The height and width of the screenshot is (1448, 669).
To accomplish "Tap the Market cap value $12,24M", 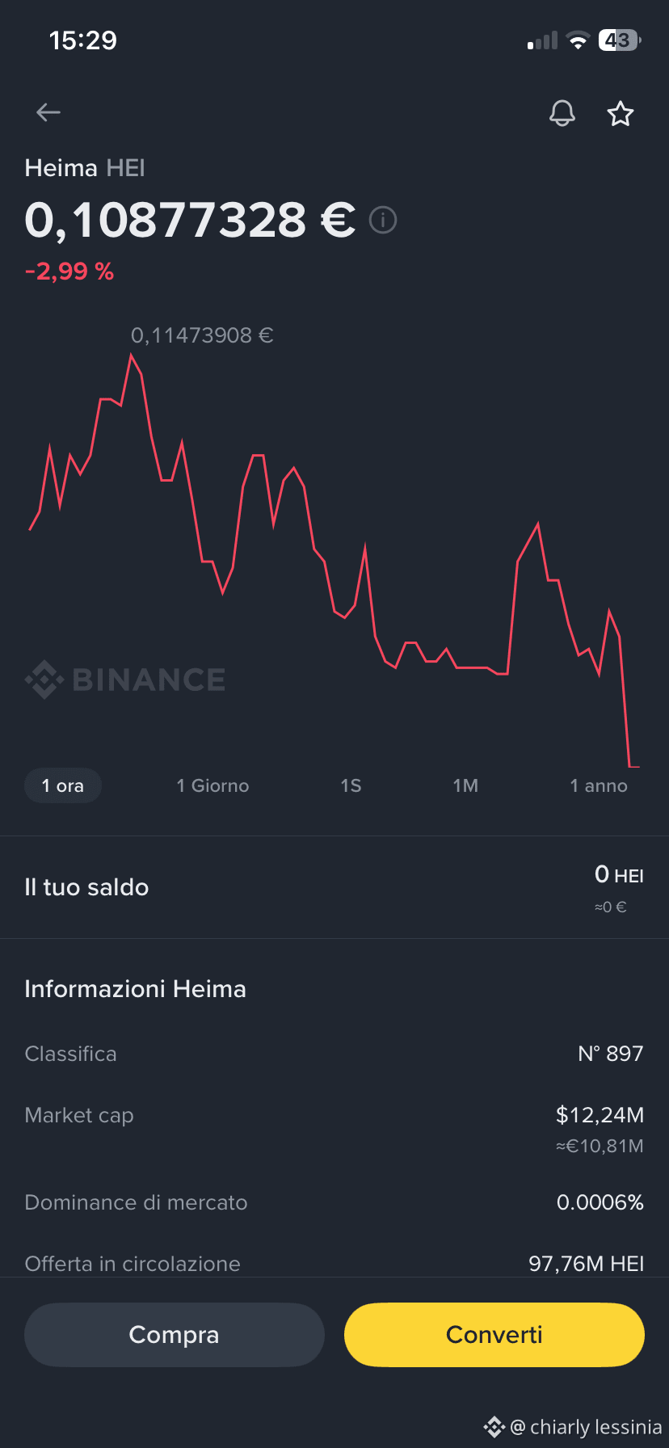I will pyautogui.click(x=600, y=1115).
